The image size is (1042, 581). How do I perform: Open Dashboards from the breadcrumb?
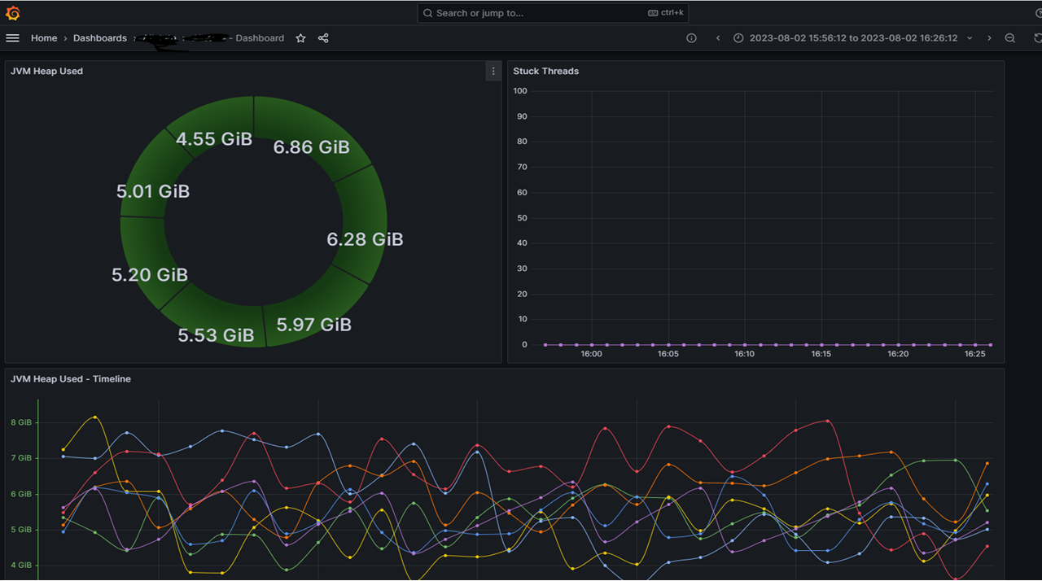(x=99, y=37)
